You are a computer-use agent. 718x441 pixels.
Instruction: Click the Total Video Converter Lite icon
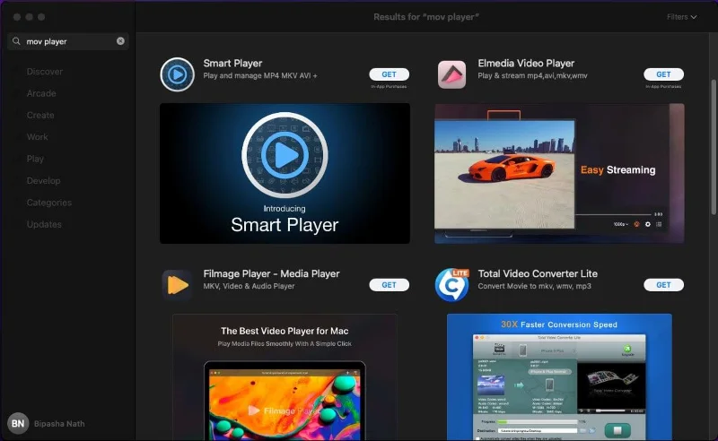(452, 284)
